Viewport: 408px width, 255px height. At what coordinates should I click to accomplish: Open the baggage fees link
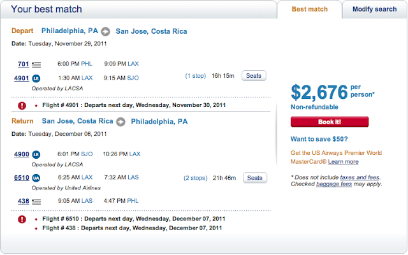pos(333,184)
